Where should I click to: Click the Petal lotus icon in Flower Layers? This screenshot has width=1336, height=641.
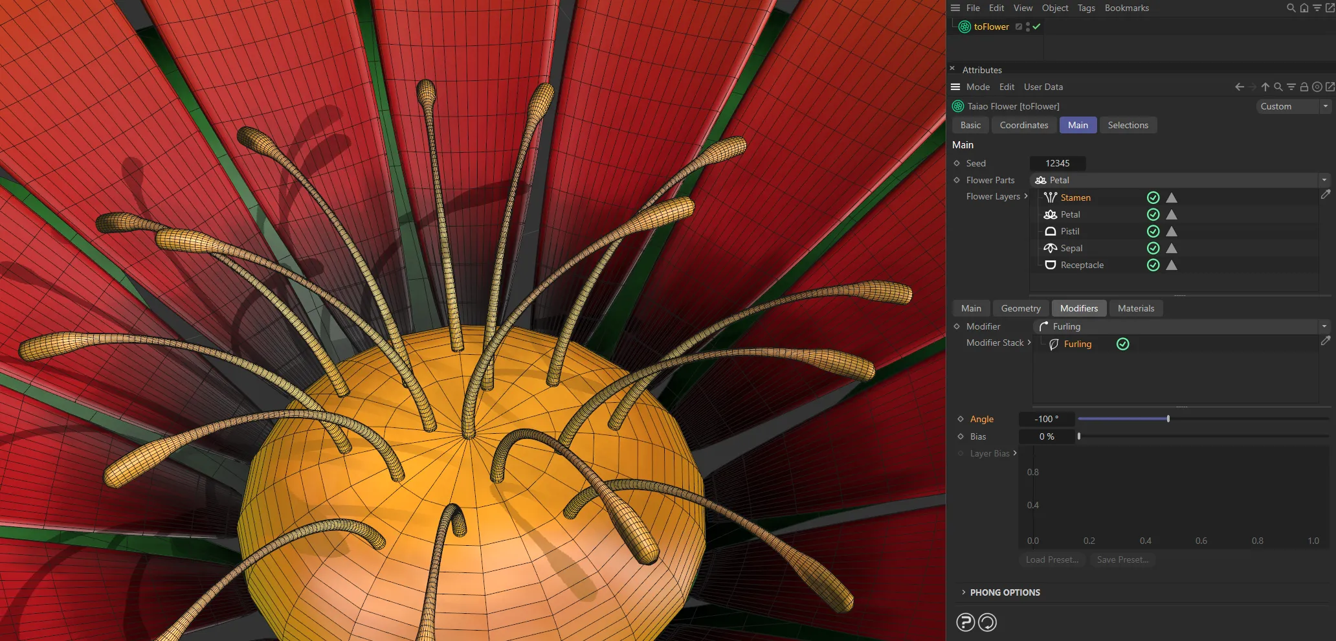[1050, 214]
